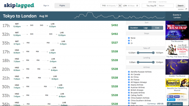Click The Mousetrap poster thumbnail
The width and height of the screenshot is (189, 106).
click(x=177, y=30)
